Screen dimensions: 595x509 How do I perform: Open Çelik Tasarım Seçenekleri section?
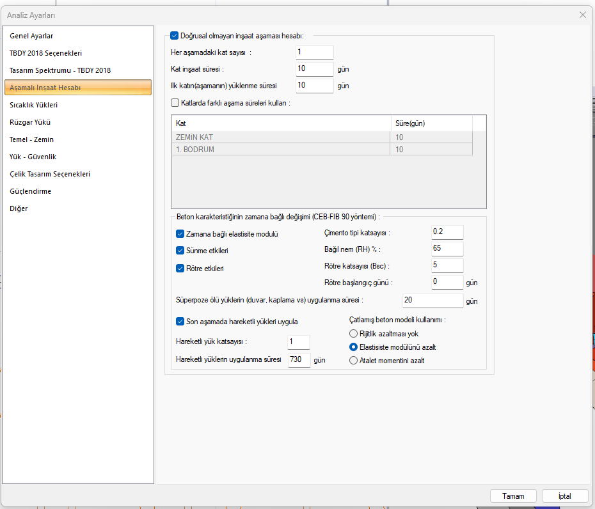tap(50, 174)
